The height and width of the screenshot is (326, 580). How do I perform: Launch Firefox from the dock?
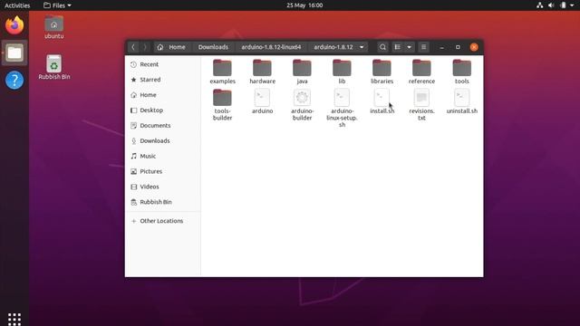click(14, 25)
